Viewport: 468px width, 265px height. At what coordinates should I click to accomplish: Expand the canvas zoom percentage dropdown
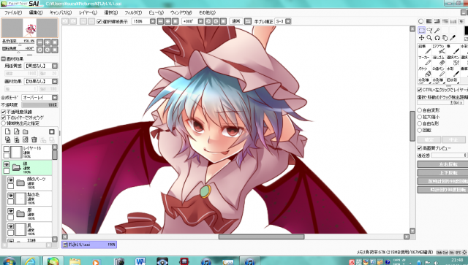coord(153,21)
